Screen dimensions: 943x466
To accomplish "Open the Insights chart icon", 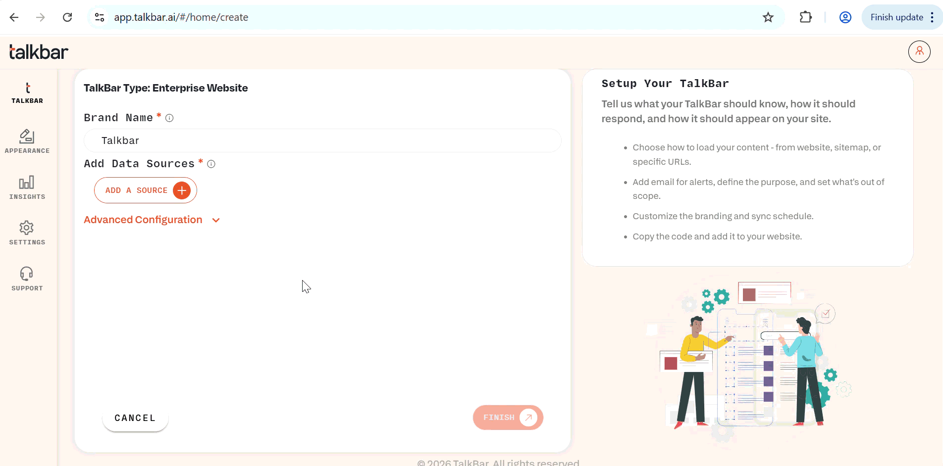I will [x=27, y=183].
